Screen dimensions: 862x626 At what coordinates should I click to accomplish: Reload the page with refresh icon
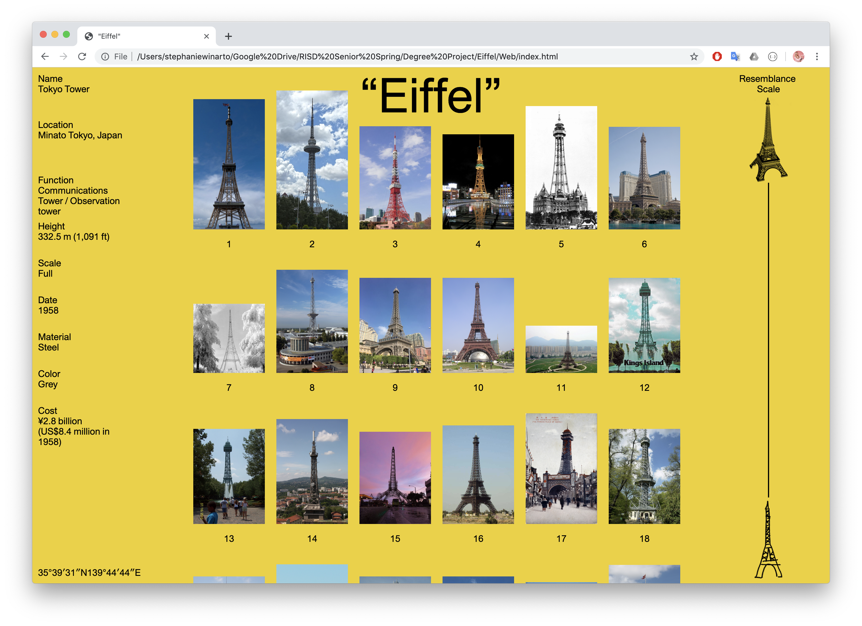[x=82, y=56]
